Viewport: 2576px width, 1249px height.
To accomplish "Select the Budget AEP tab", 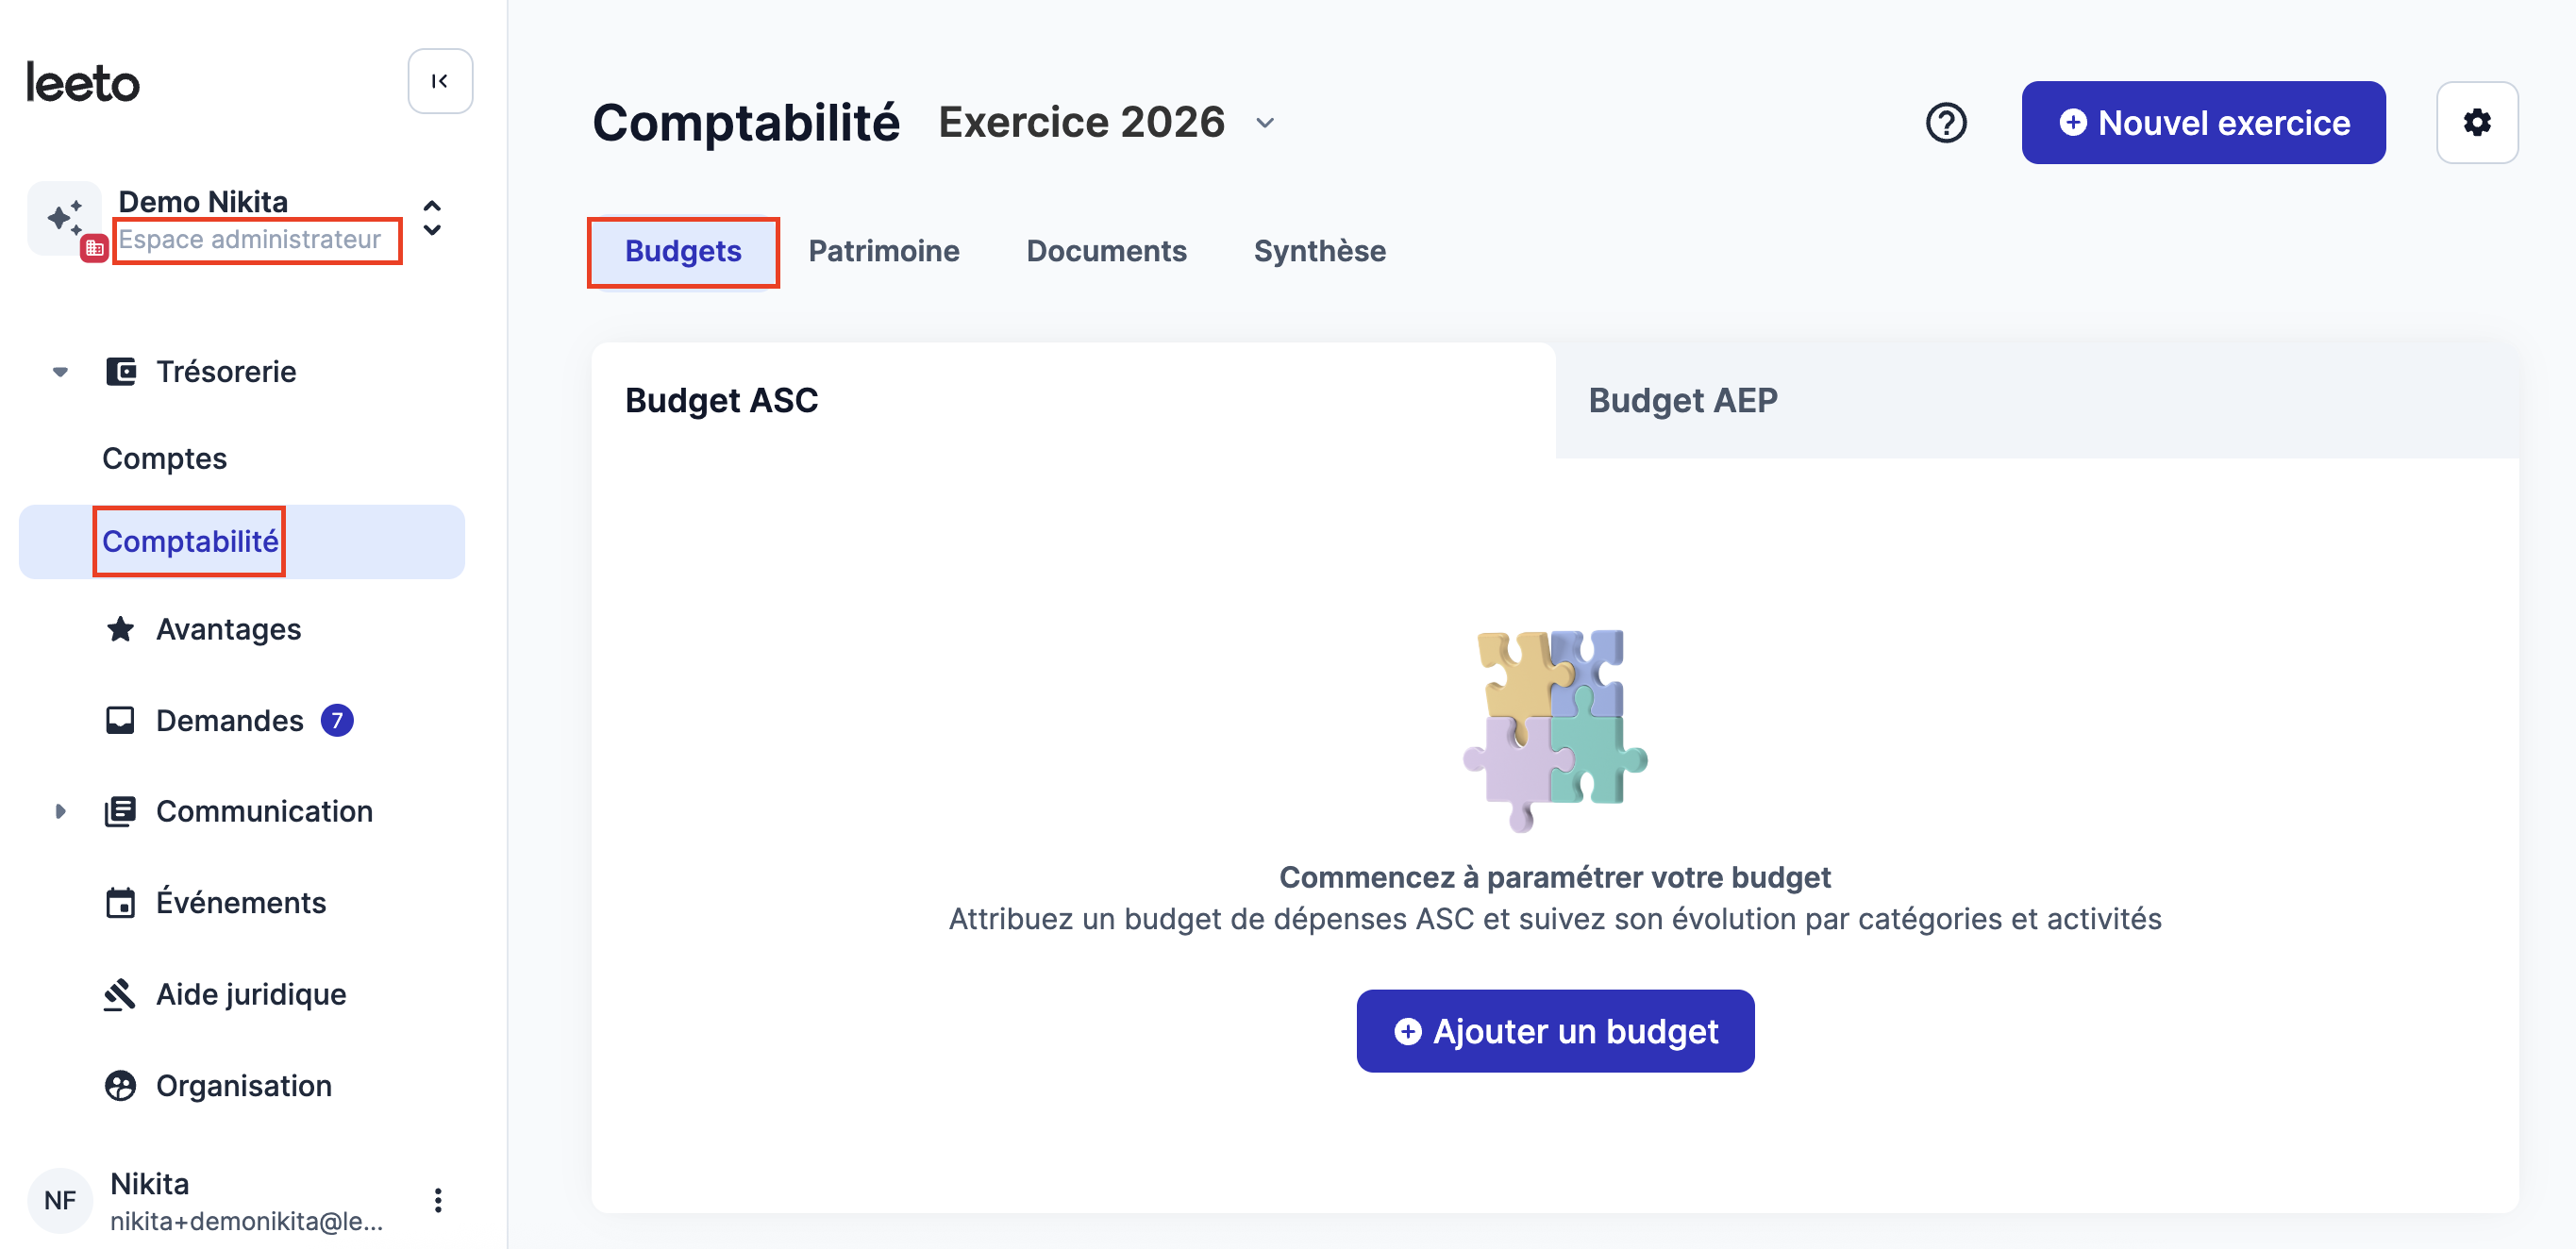I will point(2038,400).
